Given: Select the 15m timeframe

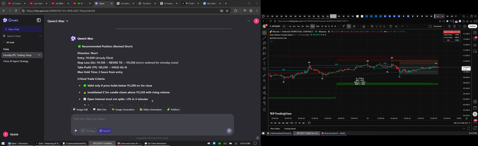Looking at the screenshot, I should pos(313,26).
